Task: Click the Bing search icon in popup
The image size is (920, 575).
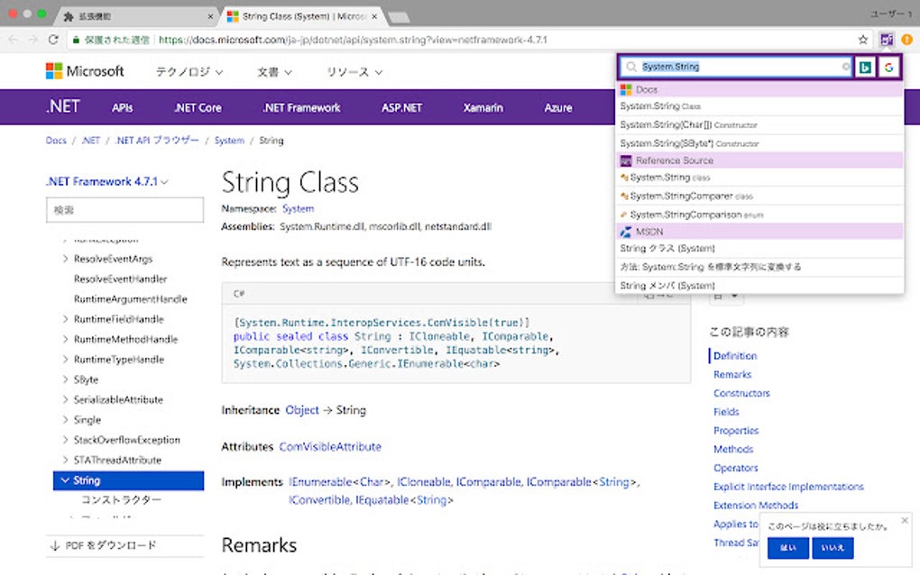Action: (x=865, y=68)
